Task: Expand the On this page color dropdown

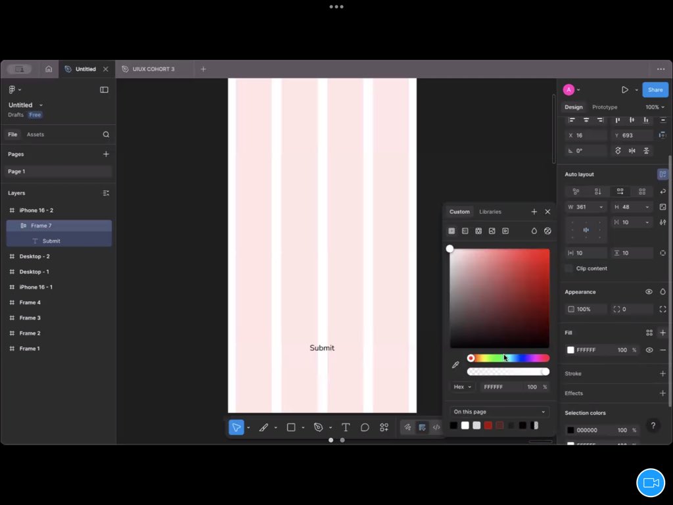Action: tap(499, 412)
